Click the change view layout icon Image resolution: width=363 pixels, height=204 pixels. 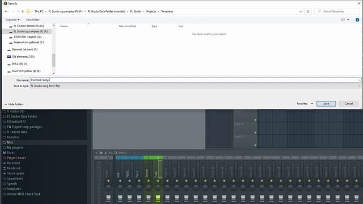[343, 20]
